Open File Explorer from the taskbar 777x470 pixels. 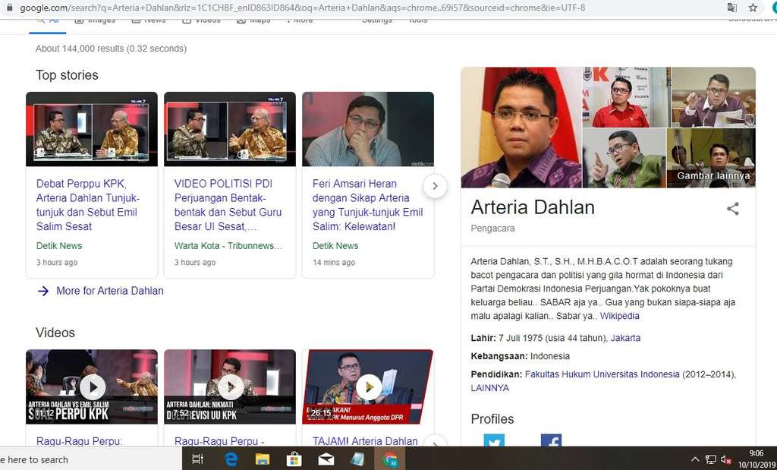click(x=263, y=459)
